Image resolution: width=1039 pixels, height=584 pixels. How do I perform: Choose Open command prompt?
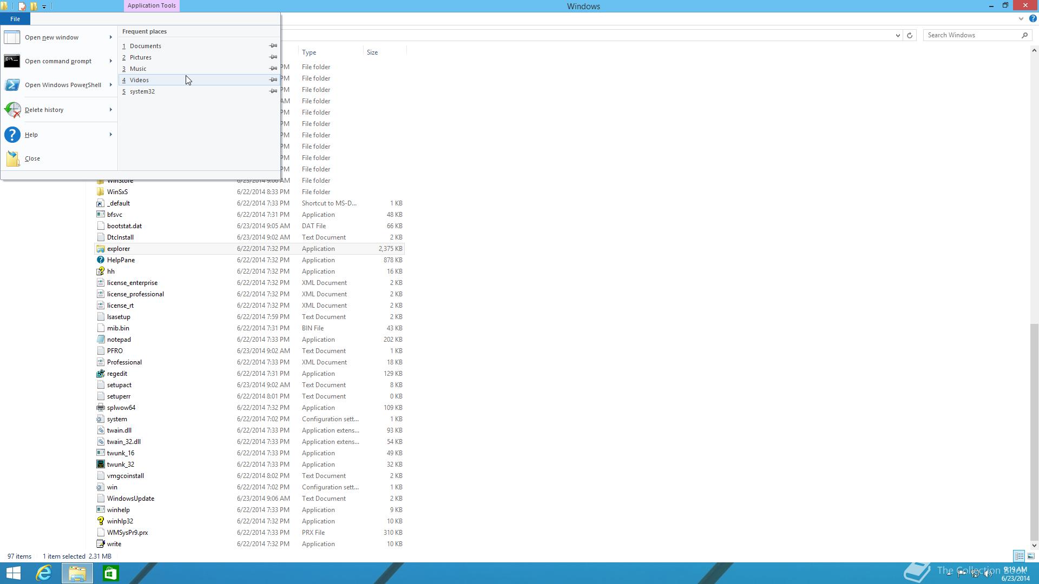tap(58, 61)
